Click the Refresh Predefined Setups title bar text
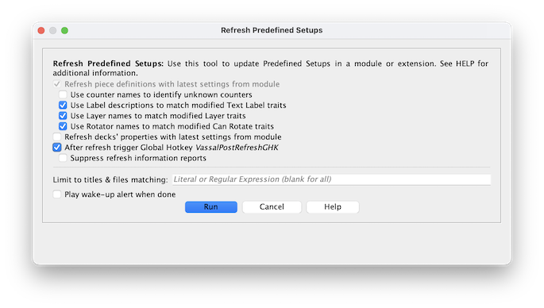The image size is (544, 308). tap(272, 30)
